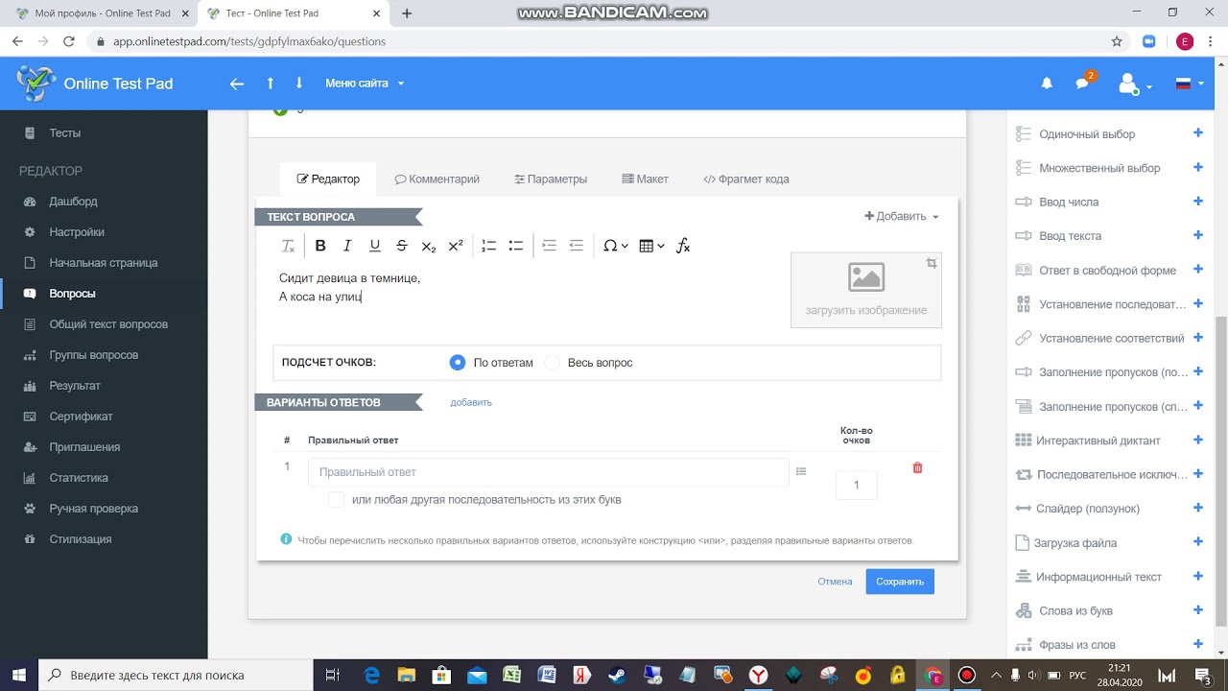This screenshot has width=1228, height=691.
Task: Click the taskbar search box
Action: [x=176, y=675]
